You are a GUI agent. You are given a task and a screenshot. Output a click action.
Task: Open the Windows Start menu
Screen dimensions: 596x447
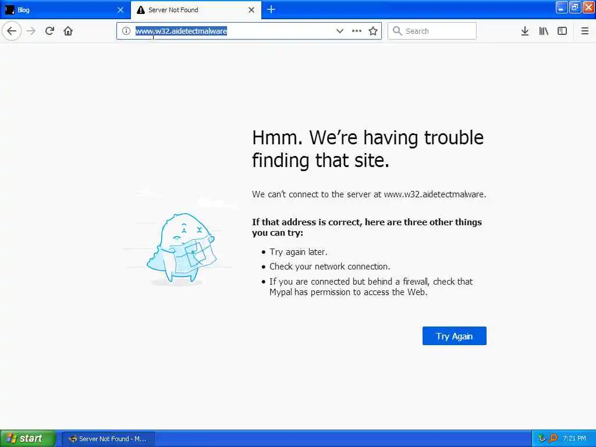28,438
